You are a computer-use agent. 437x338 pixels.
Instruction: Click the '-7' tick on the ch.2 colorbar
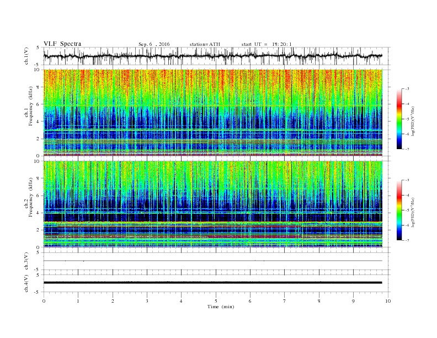click(x=407, y=240)
